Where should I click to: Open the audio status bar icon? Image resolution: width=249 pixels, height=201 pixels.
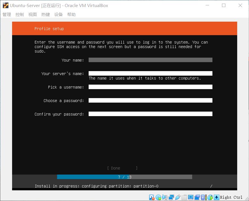[165, 197]
